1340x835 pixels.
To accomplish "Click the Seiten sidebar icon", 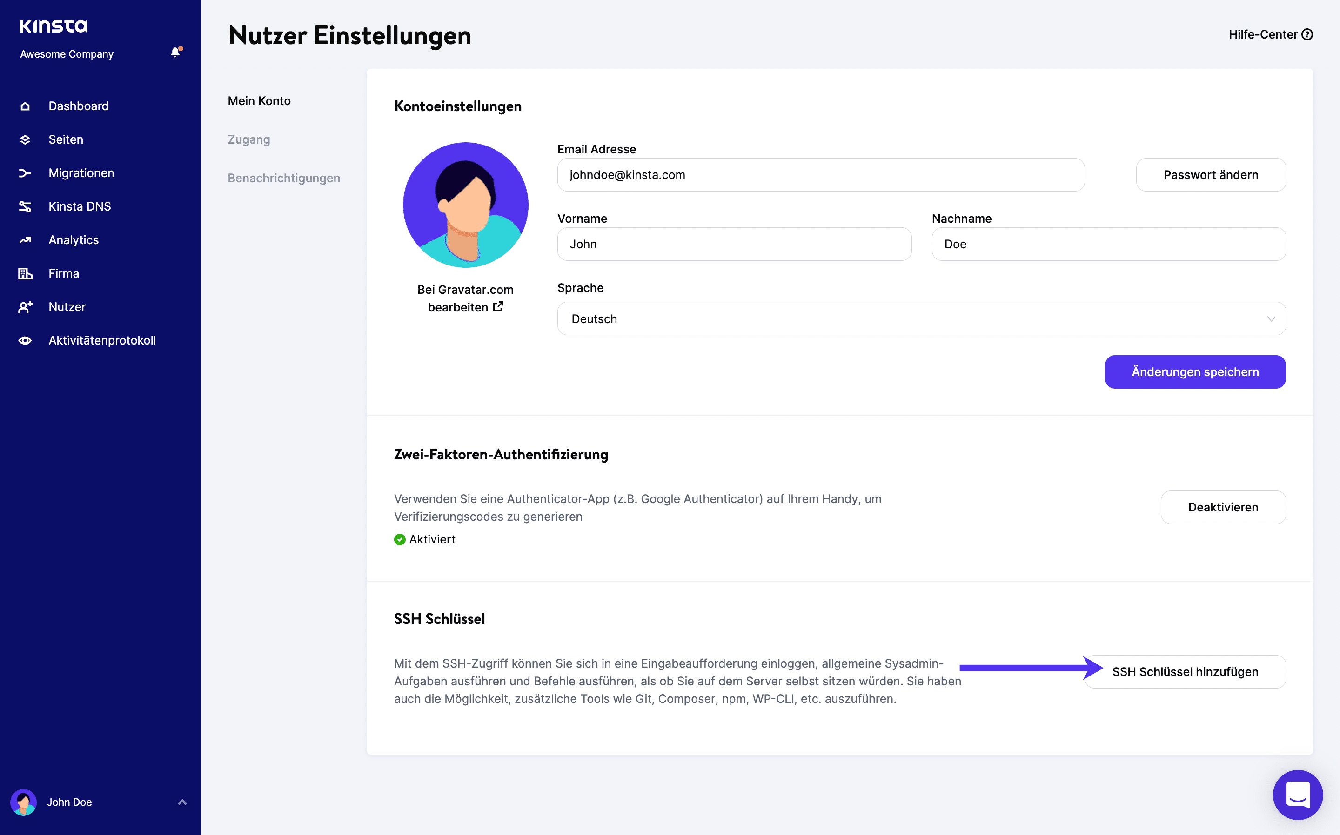I will pyautogui.click(x=25, y=139).
